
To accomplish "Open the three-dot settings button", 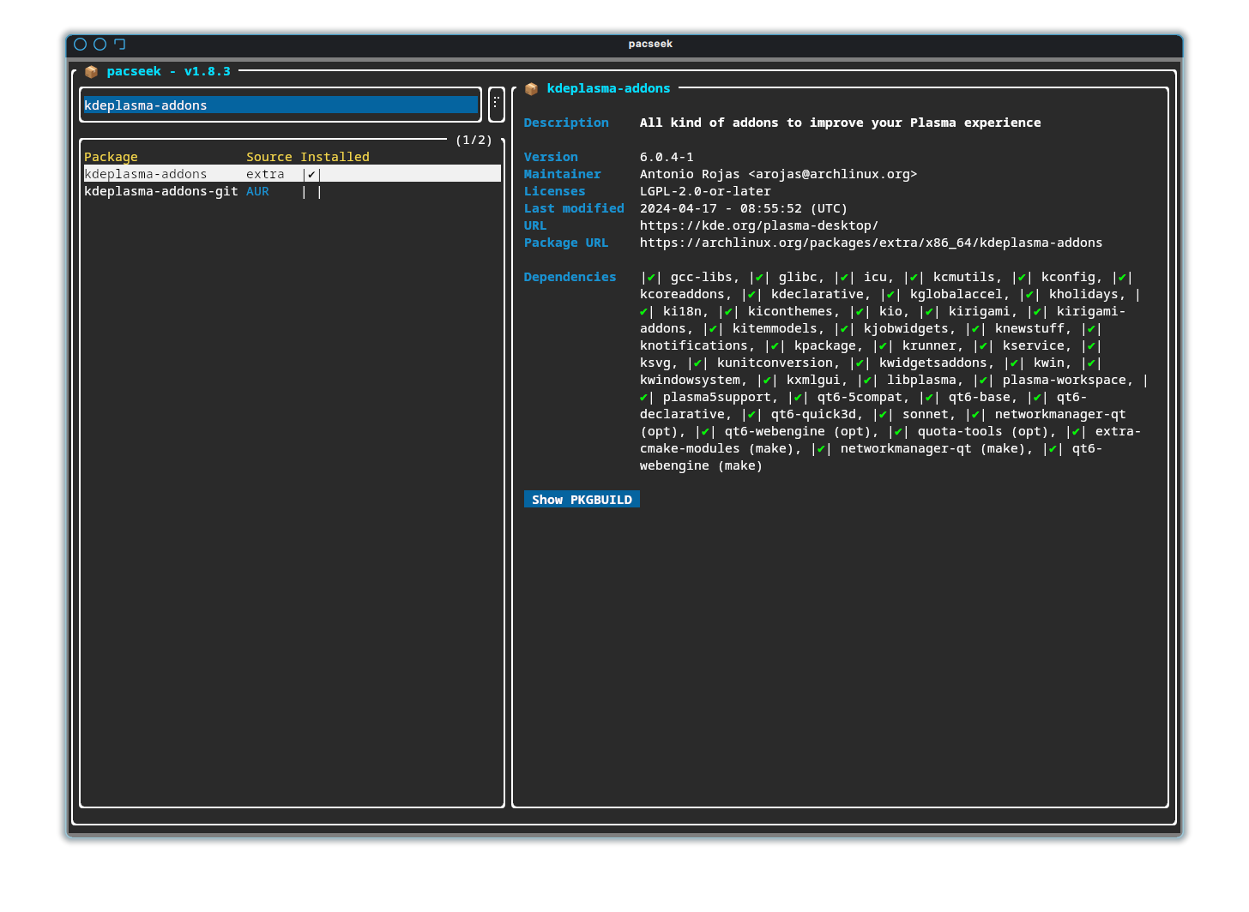I will click(x=496, y=105).
